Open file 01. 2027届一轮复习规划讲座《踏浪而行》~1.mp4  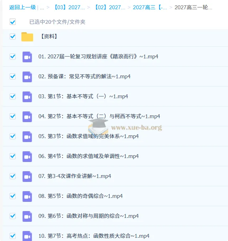pyautogui.click(x=98, y=57)
